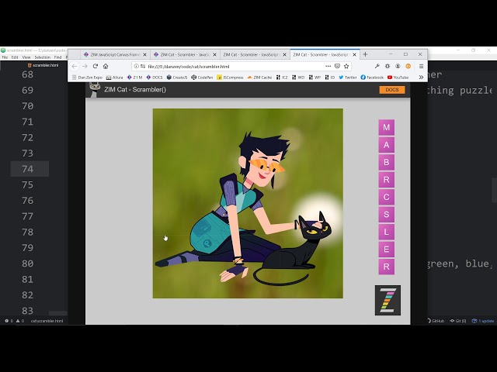This screenshot has height=372, width=497.
Task: Click the 1 update status bar item
Action: 483,321
